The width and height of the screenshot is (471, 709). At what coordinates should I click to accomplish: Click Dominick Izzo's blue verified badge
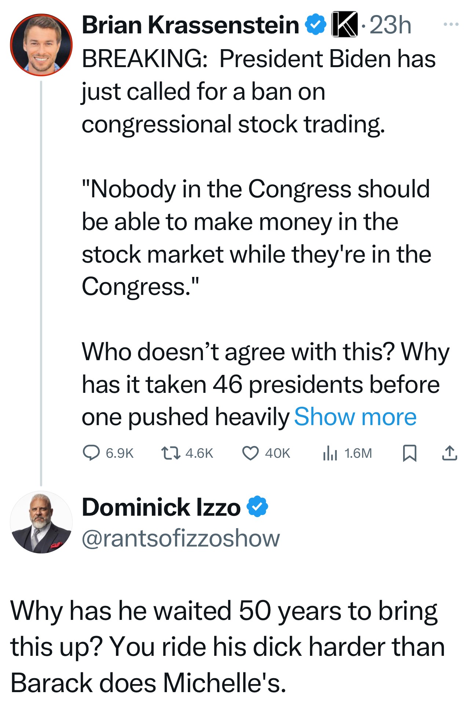258,507
